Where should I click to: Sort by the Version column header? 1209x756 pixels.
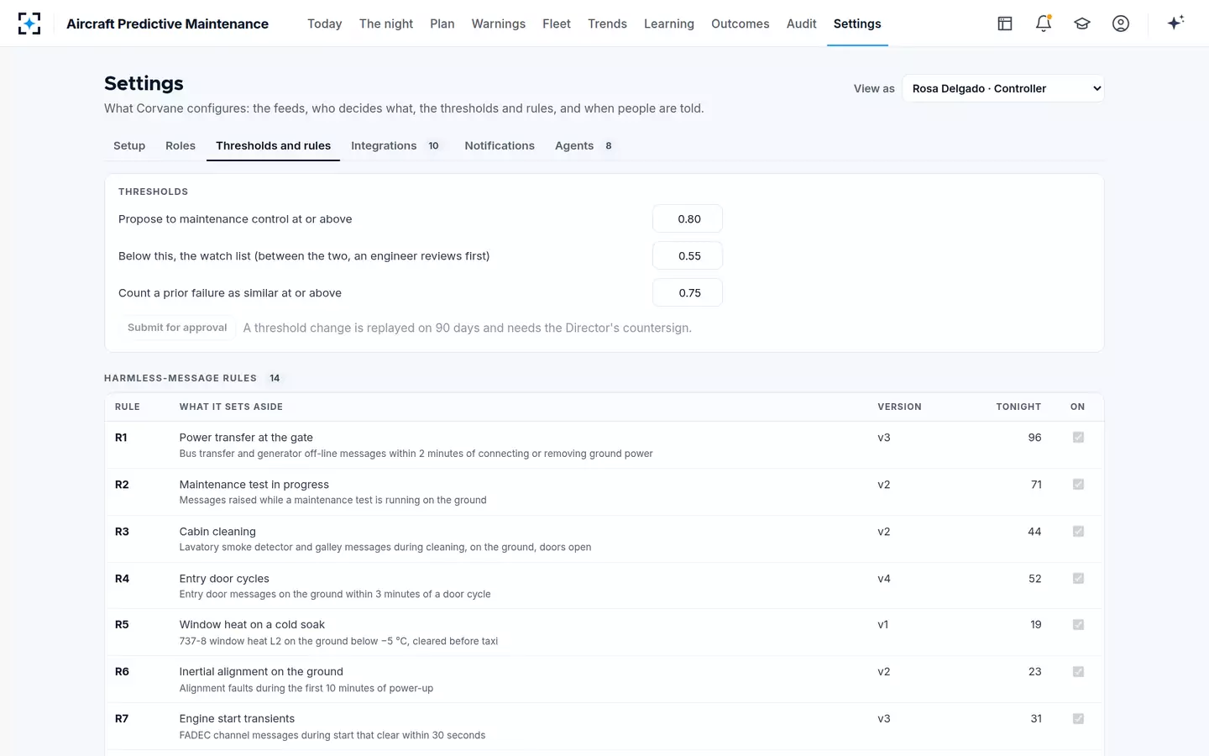[x=899, y=407]
